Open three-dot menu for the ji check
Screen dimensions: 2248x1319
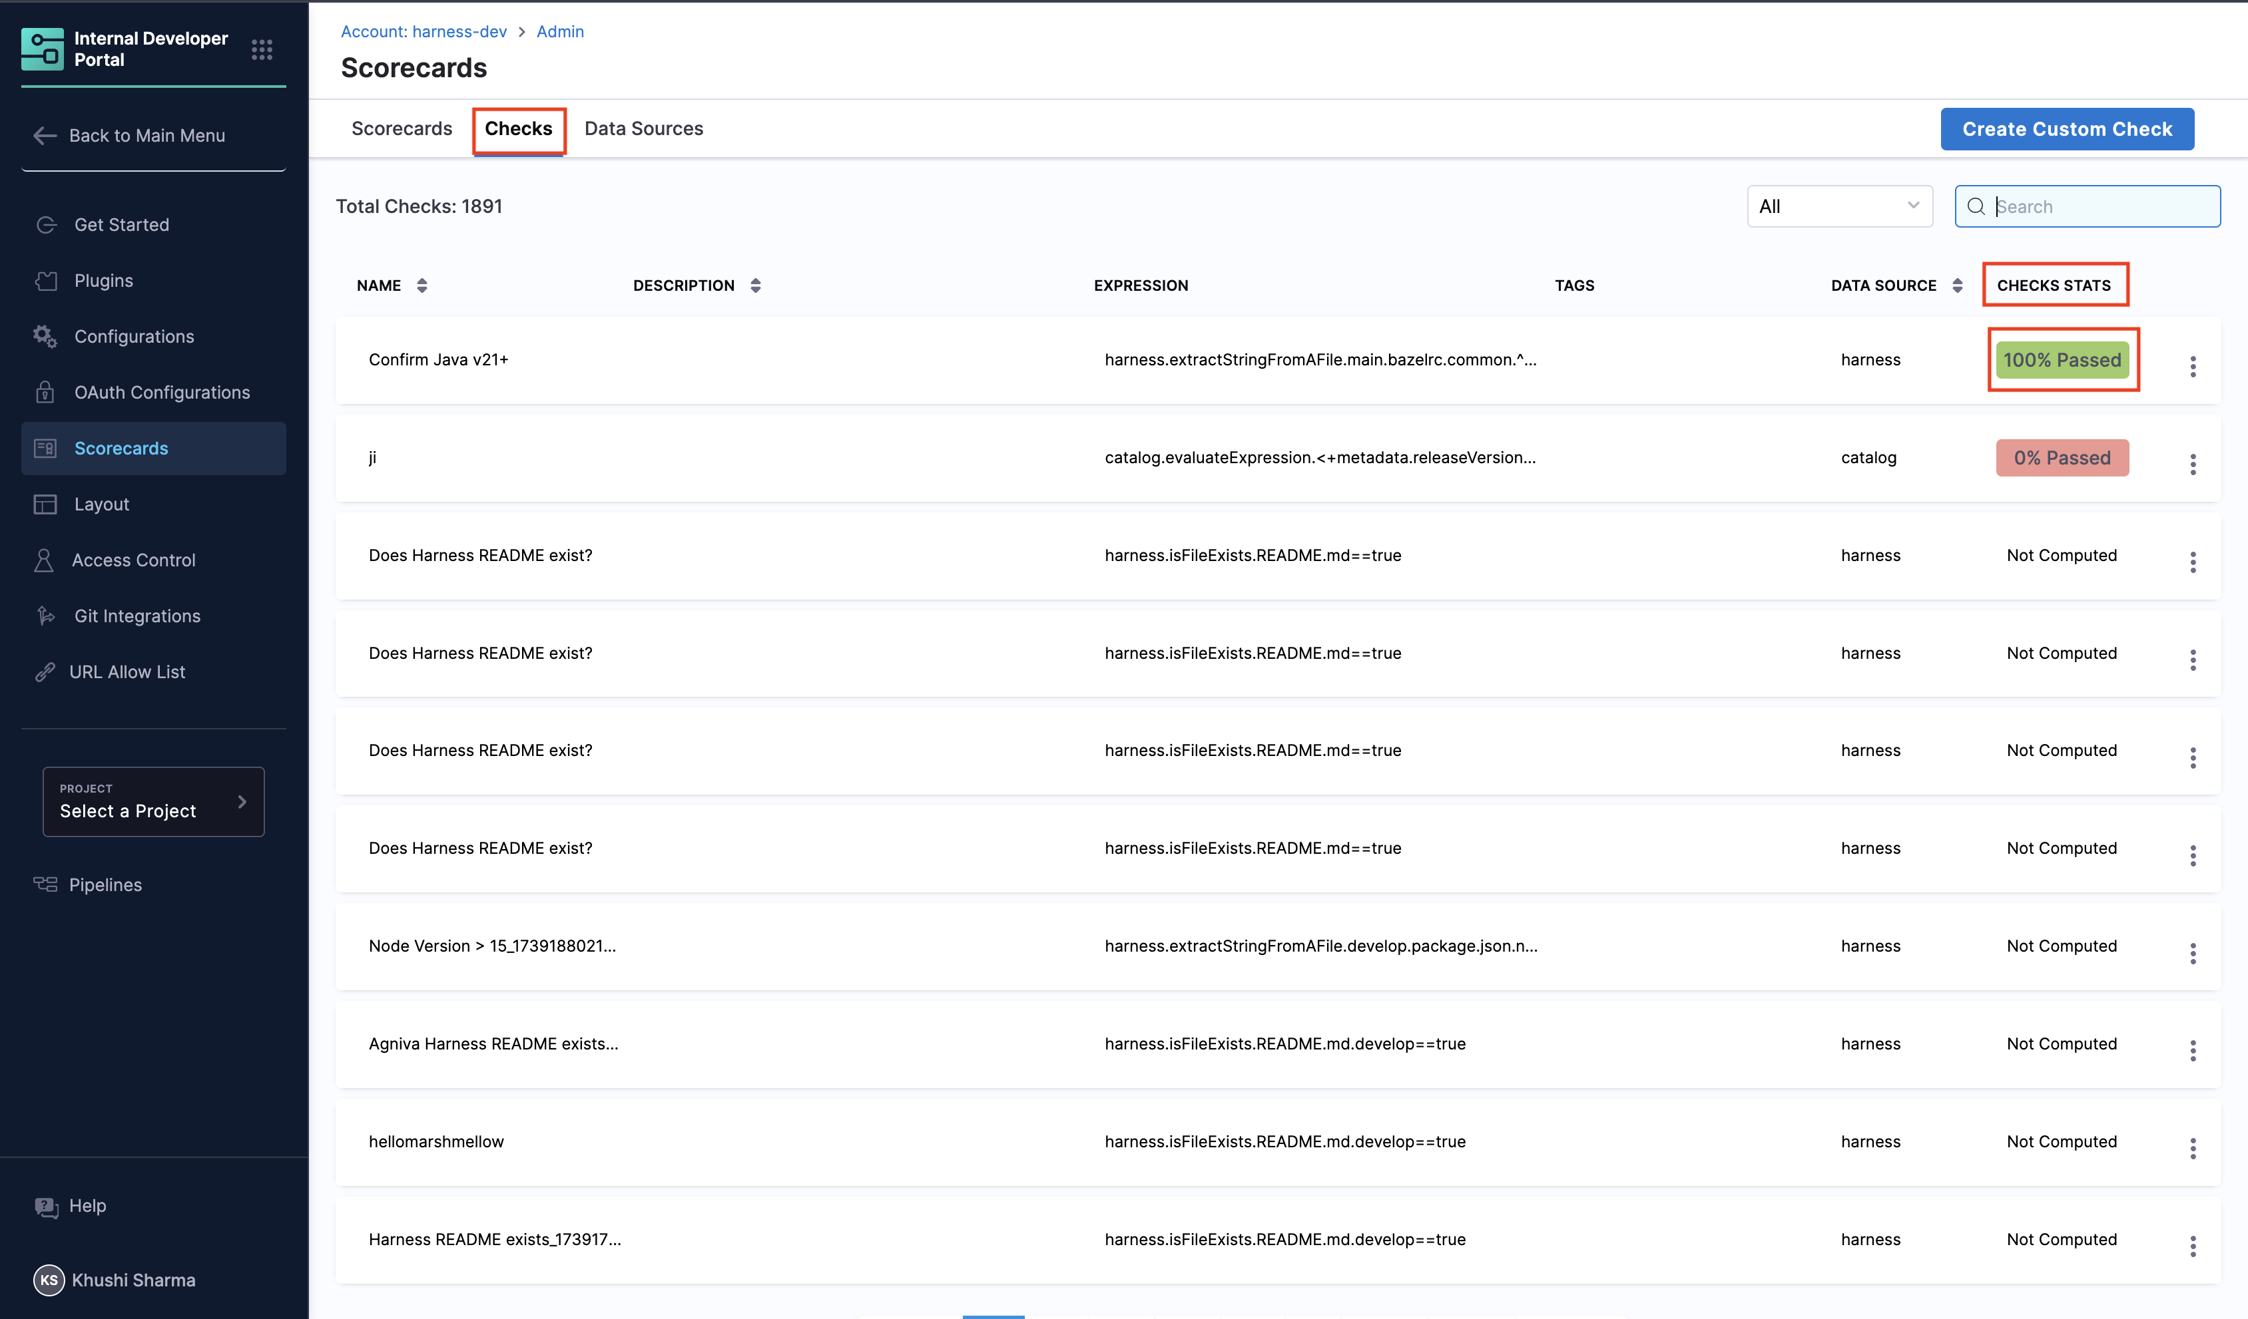tap(2192, 464)
